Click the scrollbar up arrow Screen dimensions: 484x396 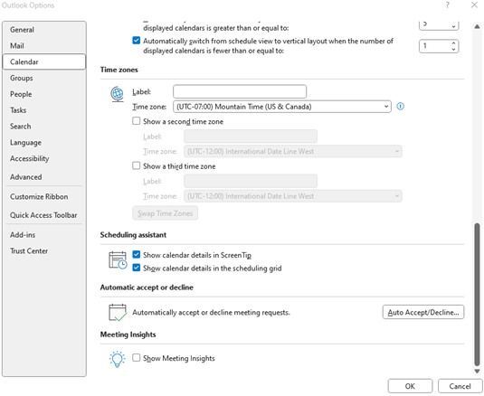pos(477,26)
